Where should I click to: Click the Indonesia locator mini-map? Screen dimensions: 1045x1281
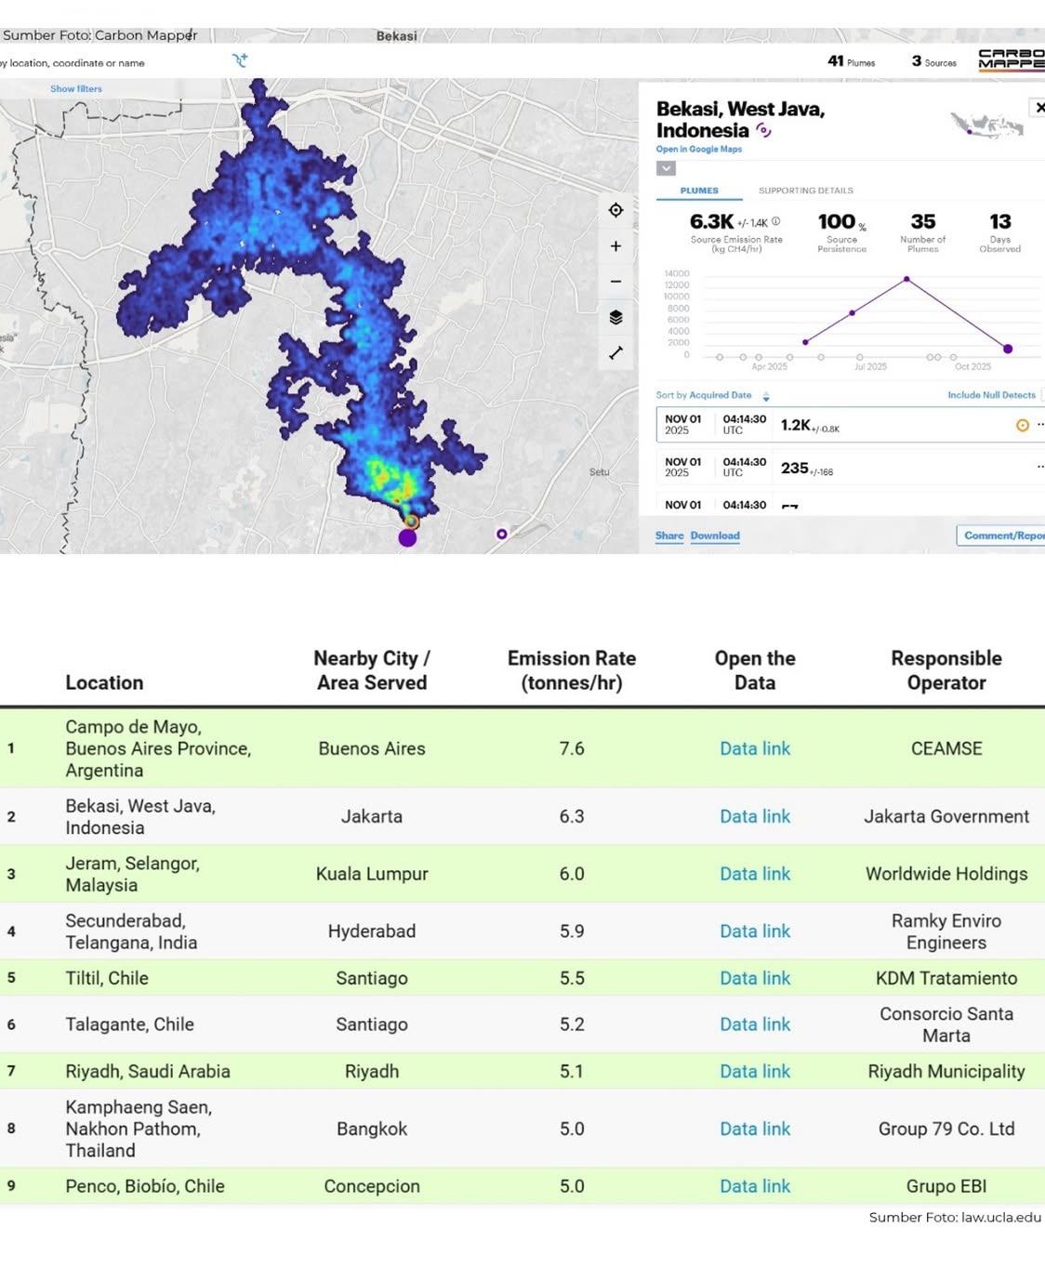[x=986, y=125]
